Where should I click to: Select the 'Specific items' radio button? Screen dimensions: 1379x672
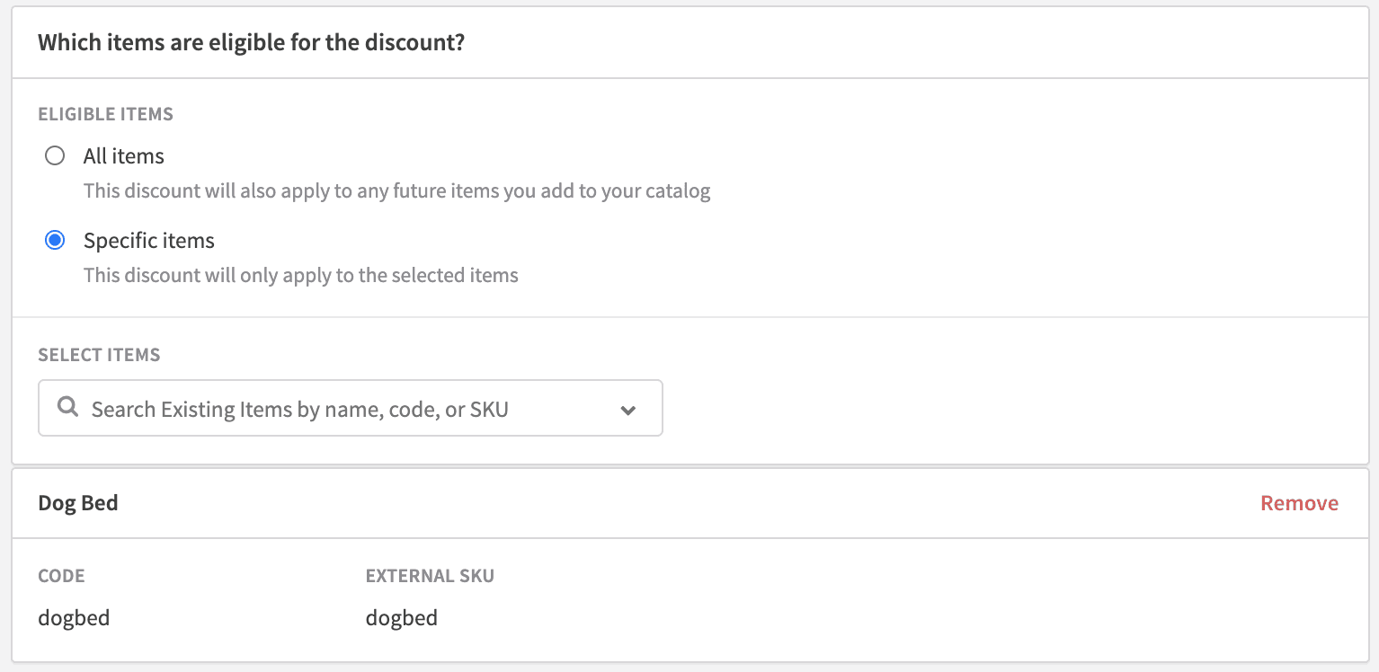[55, 240]
